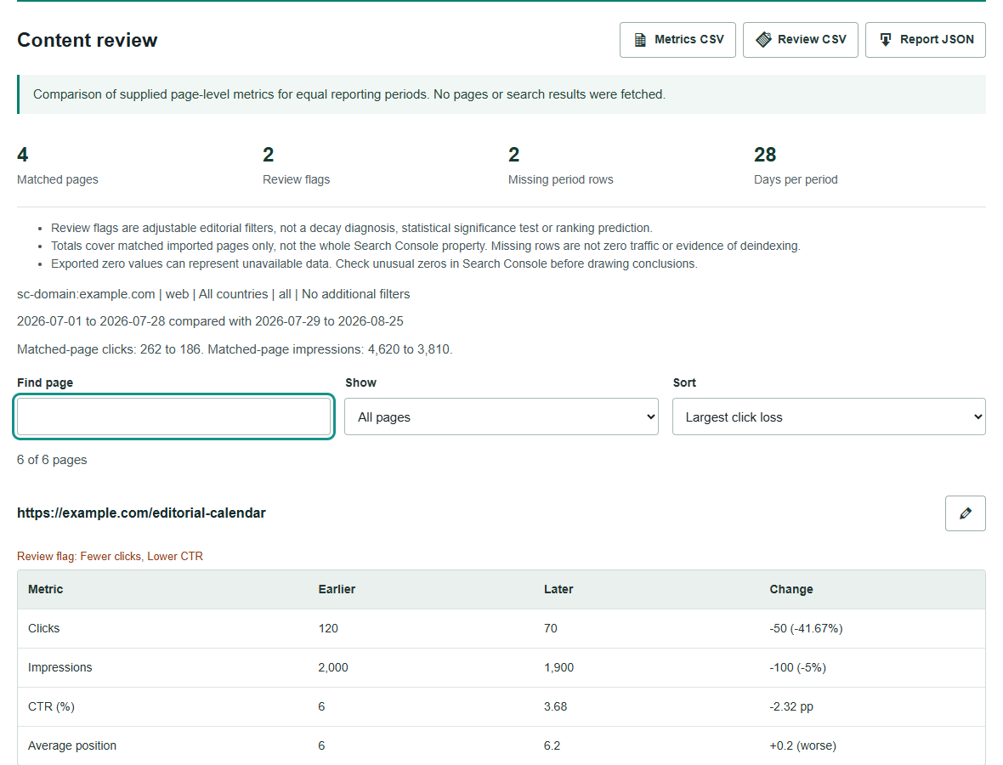Viewport: 1003px width, 765px height.
Task: Open the Show dropdown set to All pages
Action: pyautogui.click(x=501, y=417)
